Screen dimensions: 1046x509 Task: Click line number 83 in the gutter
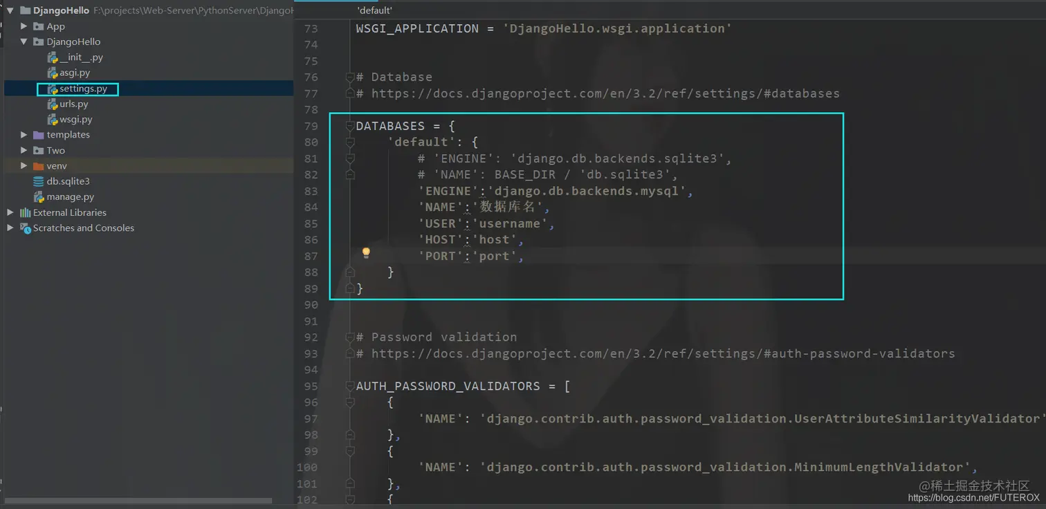(x=311, y=191)
